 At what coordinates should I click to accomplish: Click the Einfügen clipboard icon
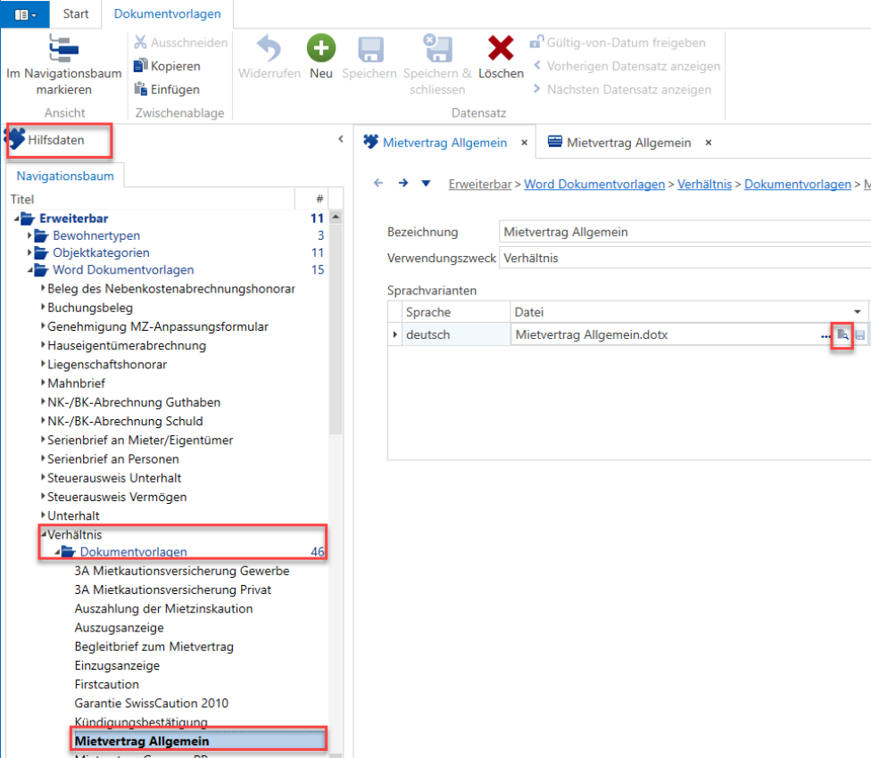pos(140,89)
